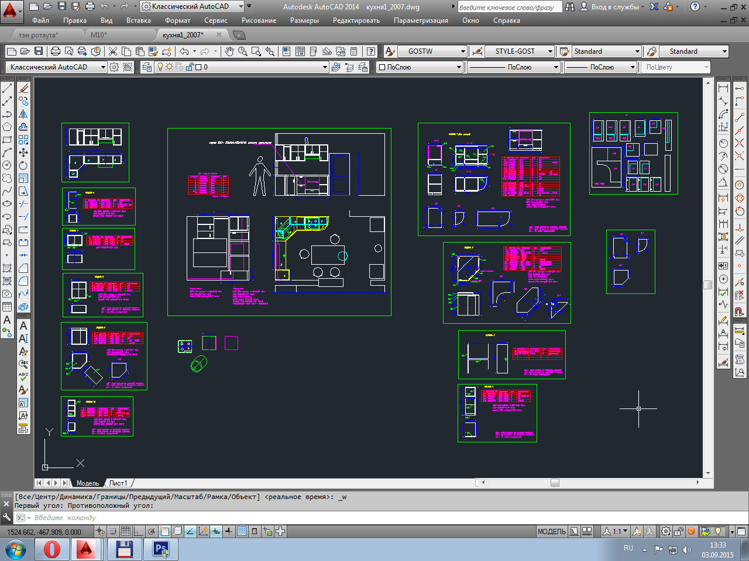The width and height of the screenshot is (749, 561).
Task: Switch to the Лист1 layout tab
Action: click(x=119, y=483)
